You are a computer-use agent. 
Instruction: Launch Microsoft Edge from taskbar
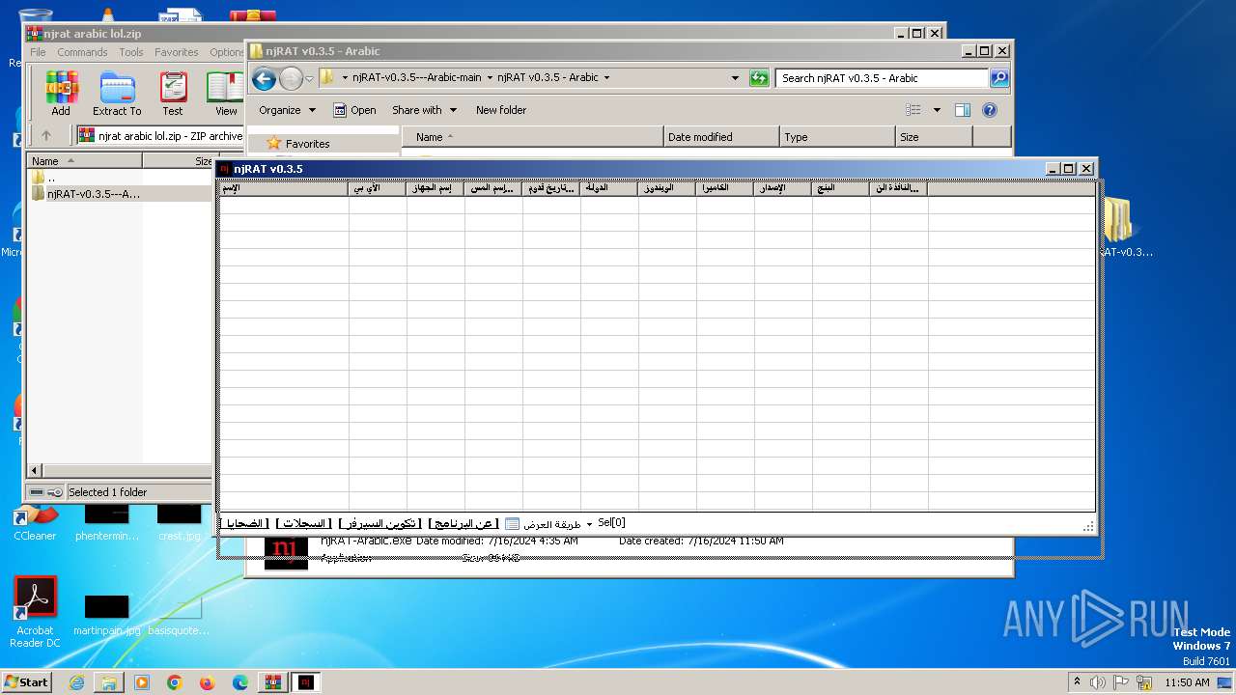(240, 682)
